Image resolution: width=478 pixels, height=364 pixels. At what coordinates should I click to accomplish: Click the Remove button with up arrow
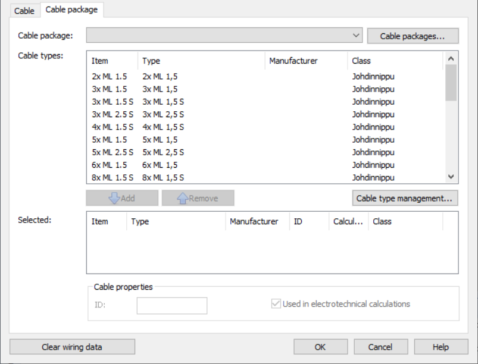(x=198, y=198)
